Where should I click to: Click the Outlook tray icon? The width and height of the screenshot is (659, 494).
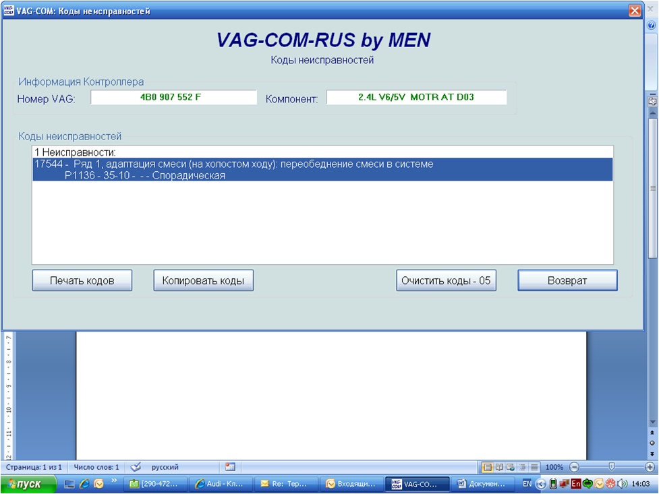599,484
